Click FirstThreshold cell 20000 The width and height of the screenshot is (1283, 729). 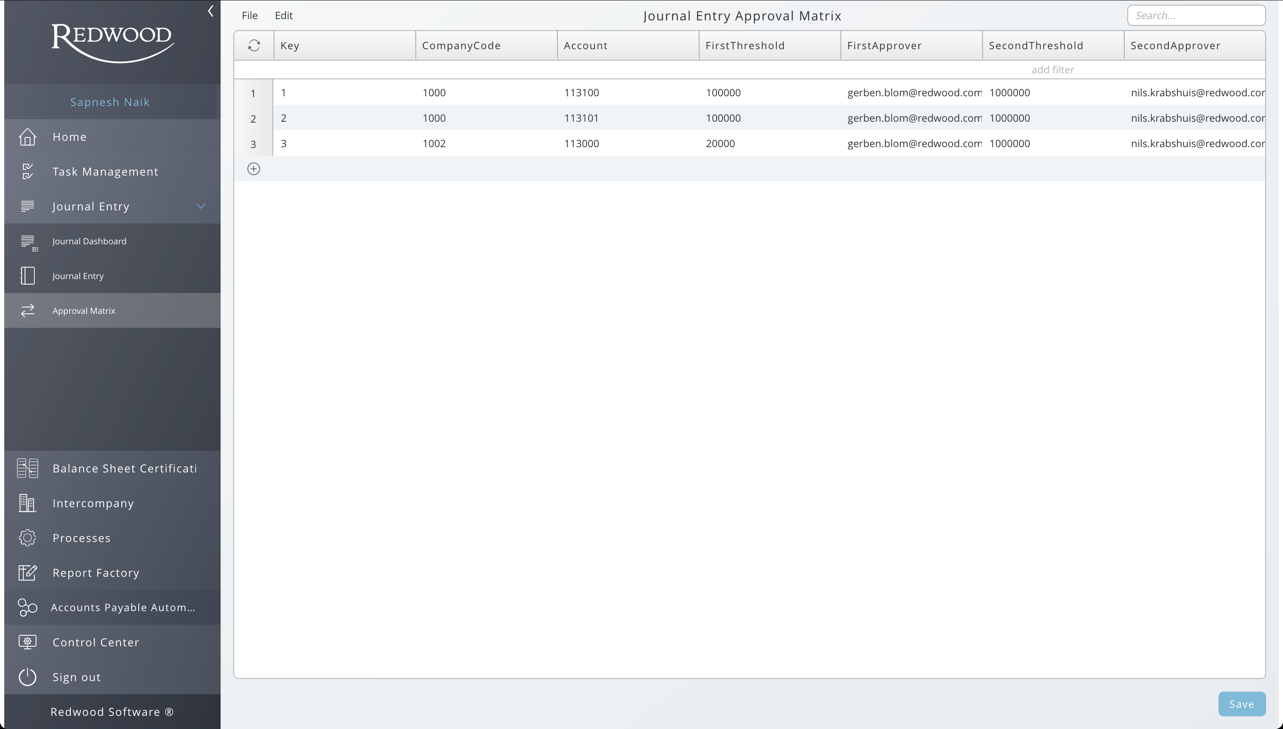[x=770, y=144]
